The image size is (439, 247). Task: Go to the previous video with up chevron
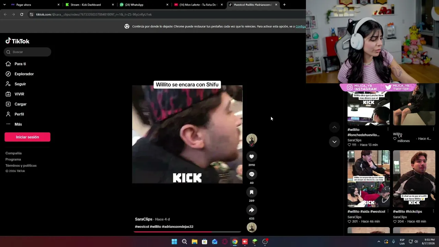(334, 127)
